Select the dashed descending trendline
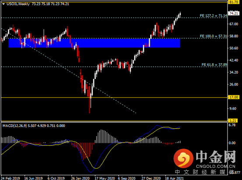 pos(69,71)
